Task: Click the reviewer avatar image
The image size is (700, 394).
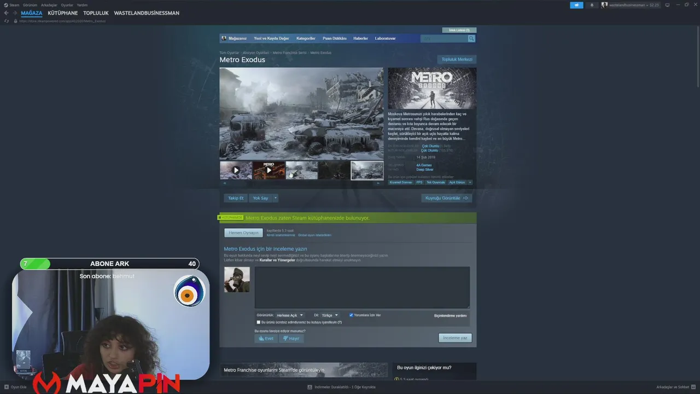Action: 237,279
